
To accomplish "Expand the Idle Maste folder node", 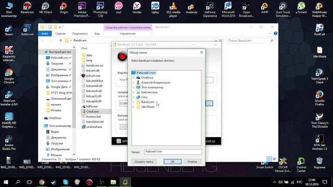I will (x=133, y=107).
